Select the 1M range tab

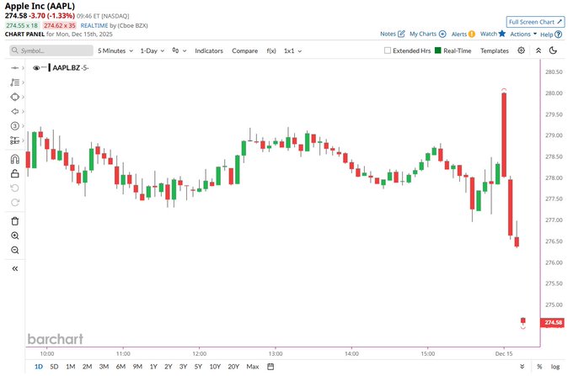click(x=71, y=367)
